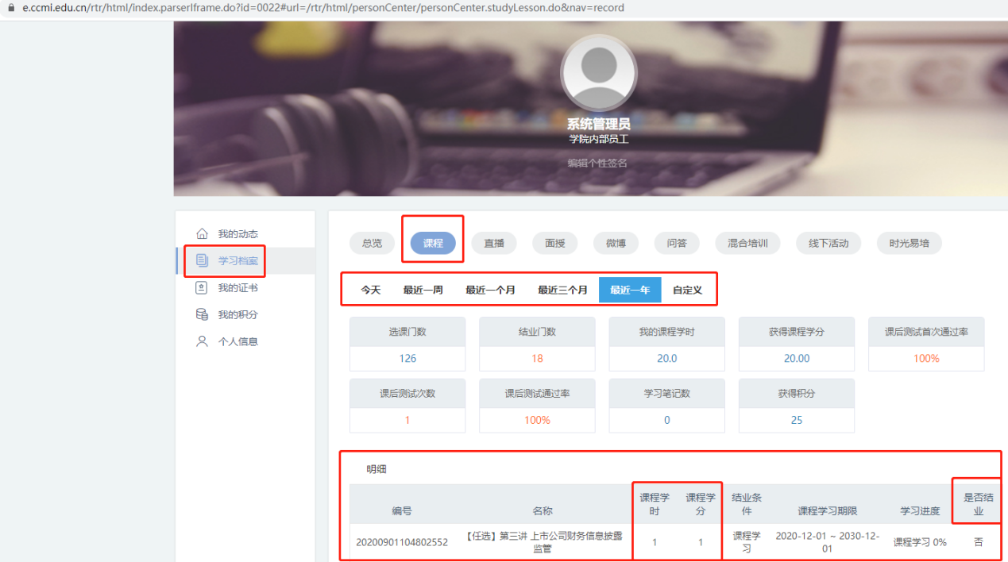This screenshot has width=1008, height=562.
Task: Click the person icon beside 个人信息
Action: click(x=202, y=341)
